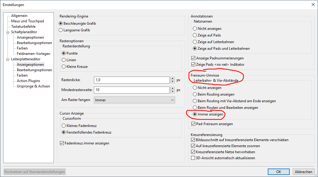
Task: Choose Linien as grid display
Action: tap(69, 60)
